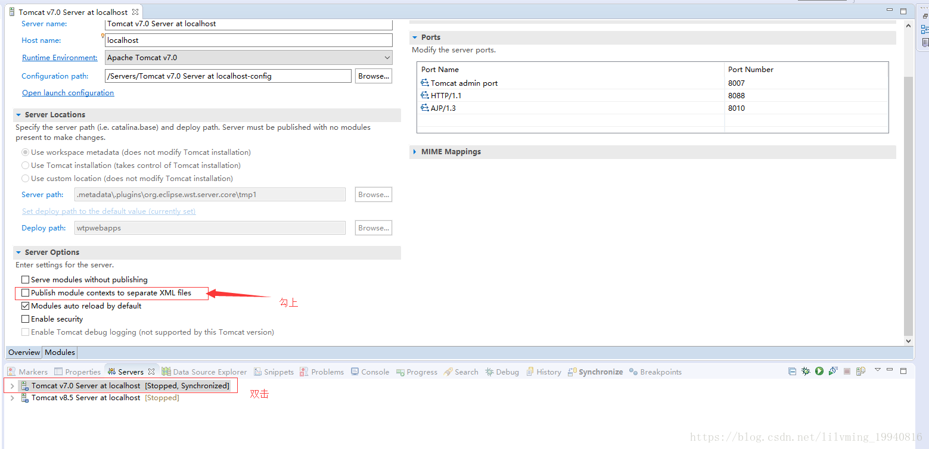Switch to the Overview tab
Screen dimensions: 929x449
pyautogui.click(x=24, y=353)
